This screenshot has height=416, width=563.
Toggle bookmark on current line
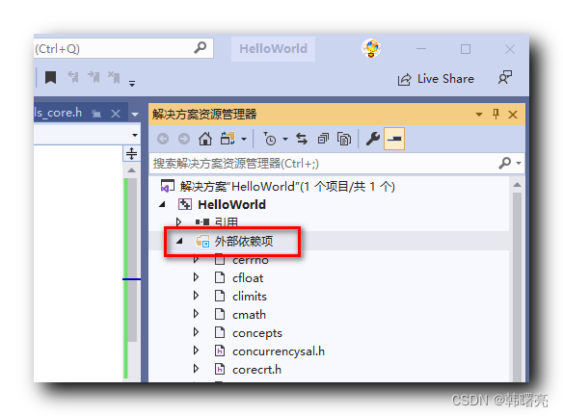51,77
